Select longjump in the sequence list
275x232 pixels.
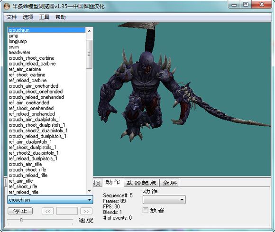point(46,41)
